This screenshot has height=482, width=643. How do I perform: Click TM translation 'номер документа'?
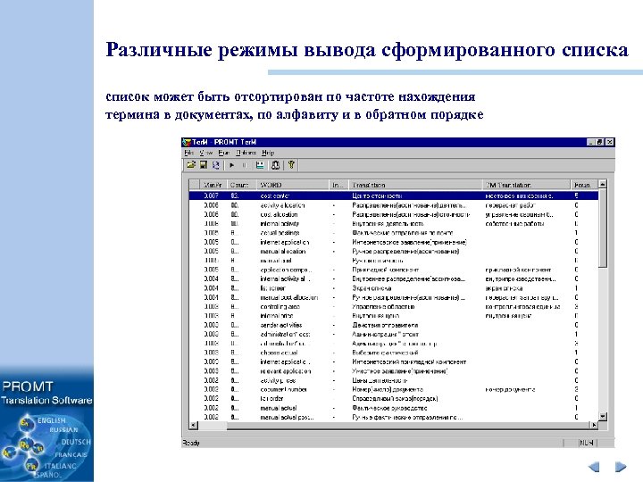click(510, 389)
